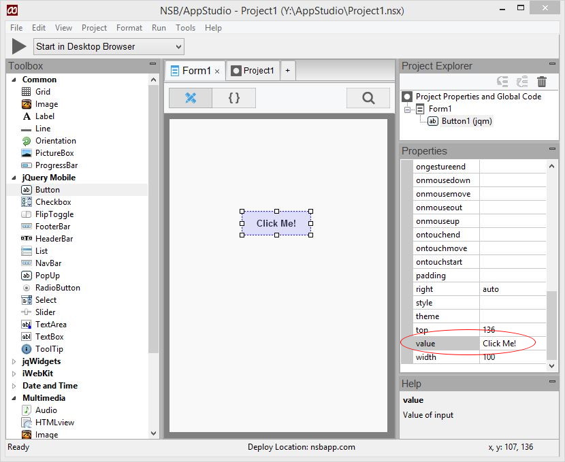Select the FooterBar control icon
Viewport: 565px width, 462px height.
click(27, 227)
